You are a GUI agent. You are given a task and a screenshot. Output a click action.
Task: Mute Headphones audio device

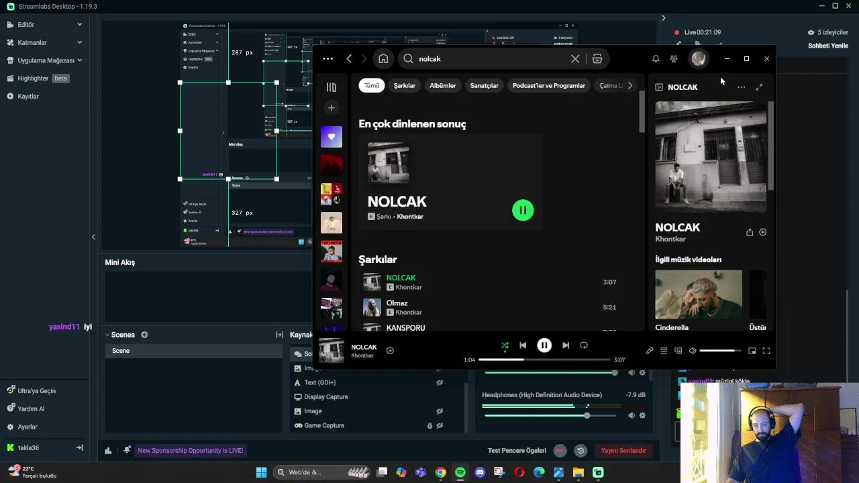(631, 415)
